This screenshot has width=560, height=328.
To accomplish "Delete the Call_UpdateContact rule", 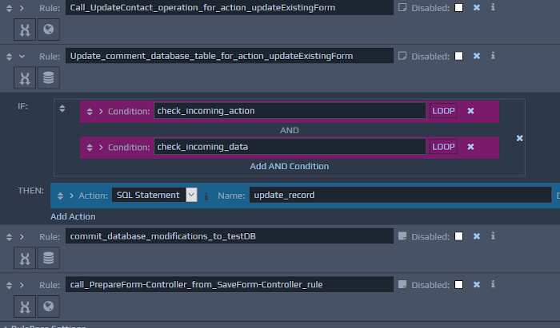I will 477,7.
